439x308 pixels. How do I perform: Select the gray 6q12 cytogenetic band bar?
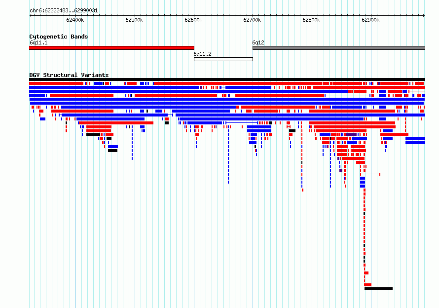339,48
